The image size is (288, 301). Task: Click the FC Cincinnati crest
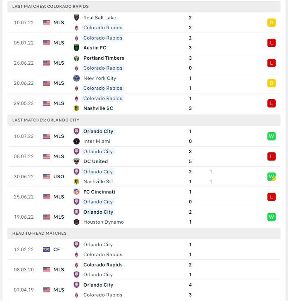click(77, 192)
